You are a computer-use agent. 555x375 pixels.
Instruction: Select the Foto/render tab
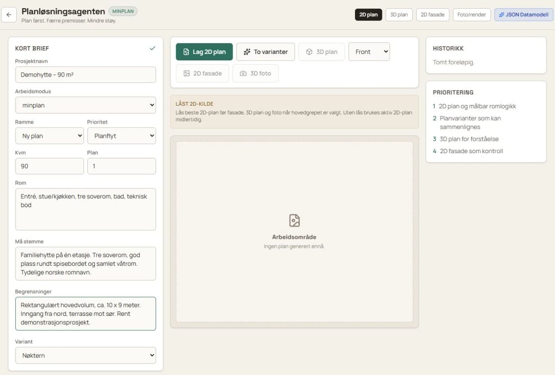[x=472, y=14]
